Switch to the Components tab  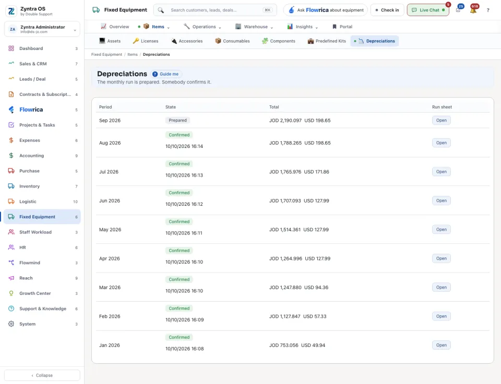pos(279,41)
